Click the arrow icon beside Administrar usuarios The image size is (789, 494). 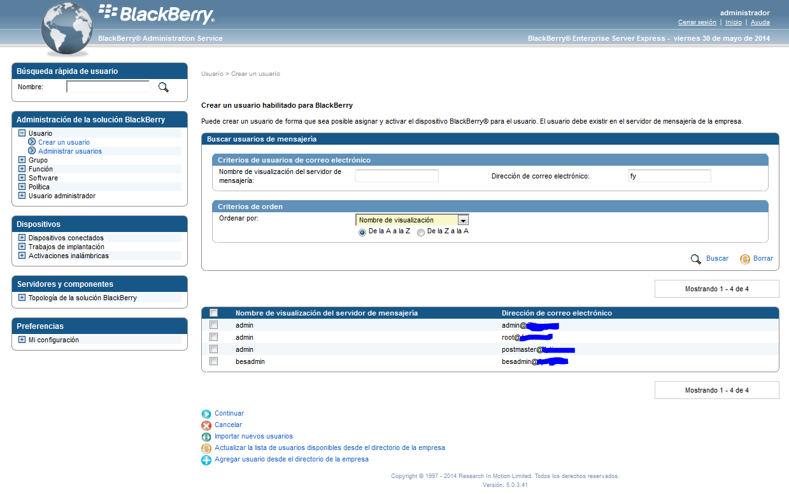point(32,151)
